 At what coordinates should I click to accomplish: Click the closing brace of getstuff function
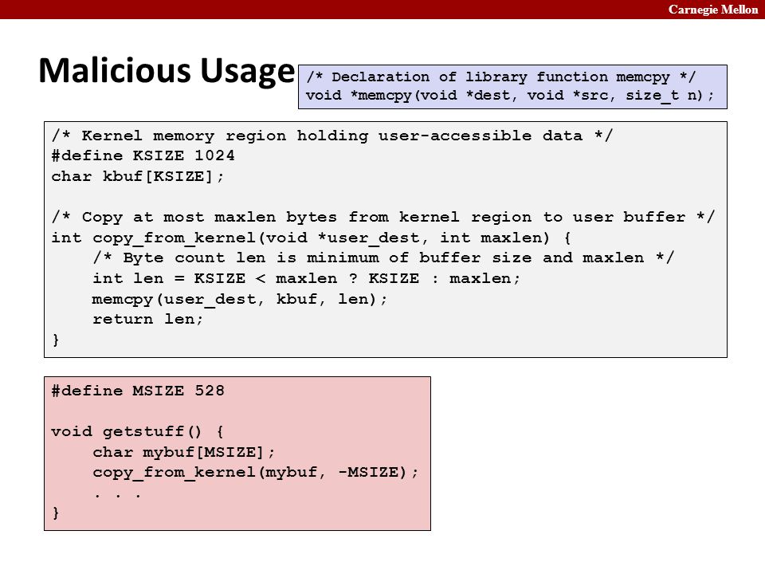[x=56, y=513]
